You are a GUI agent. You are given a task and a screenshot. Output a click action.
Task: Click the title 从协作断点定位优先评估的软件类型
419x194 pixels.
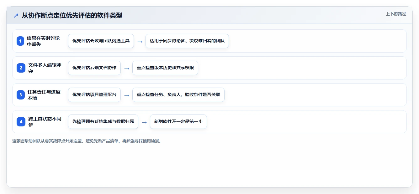pyautogui.click(x=72, y=15)
